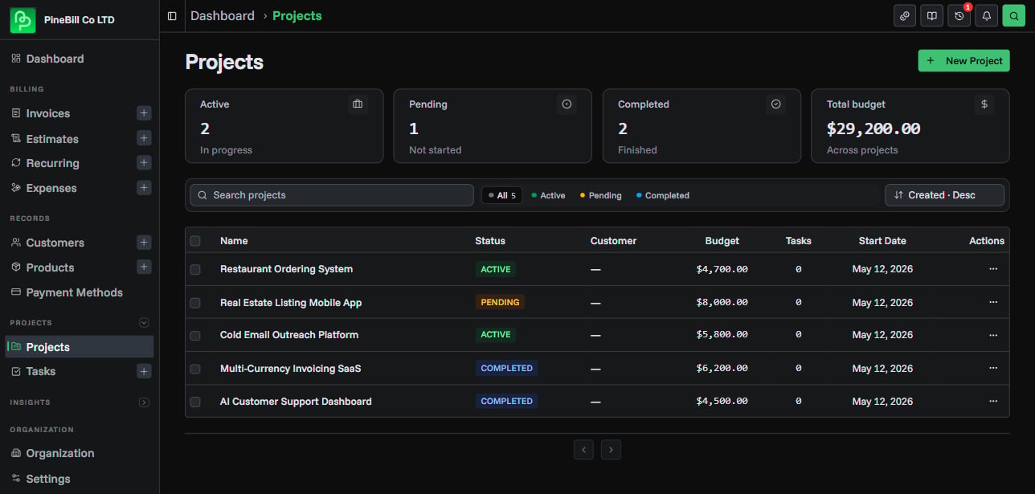
Task: Open the link icon in top bar
Action: [906, 16]
